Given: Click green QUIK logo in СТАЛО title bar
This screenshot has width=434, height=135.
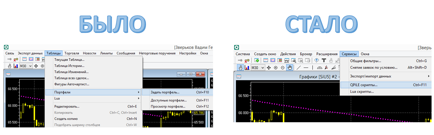Looking at the screenshot, I should [237, 47].
